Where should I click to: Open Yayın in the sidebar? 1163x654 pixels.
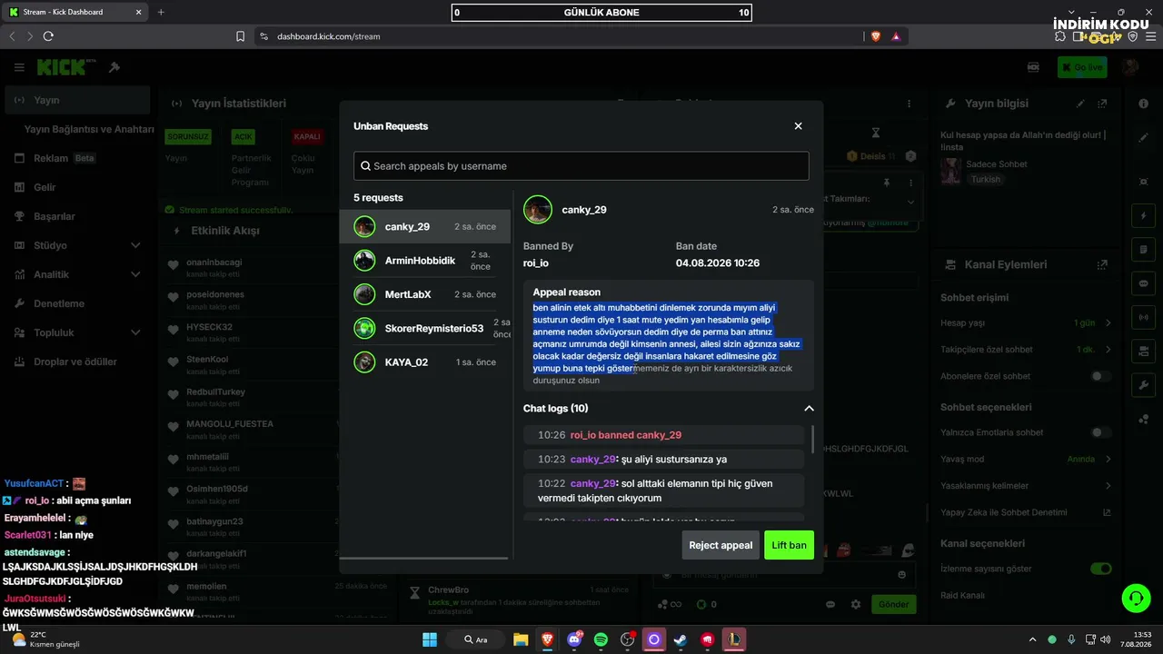[77, 100]
